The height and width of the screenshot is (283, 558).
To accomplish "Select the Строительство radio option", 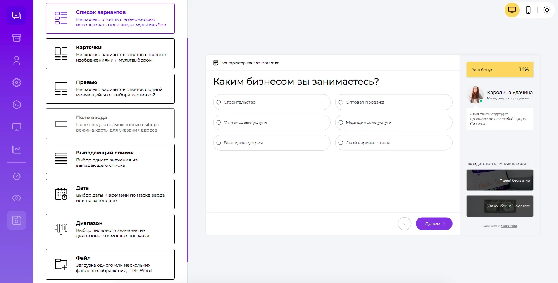I will 272,102.
